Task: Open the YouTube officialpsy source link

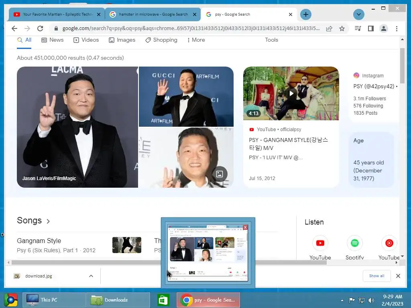Action: point(275,130)
